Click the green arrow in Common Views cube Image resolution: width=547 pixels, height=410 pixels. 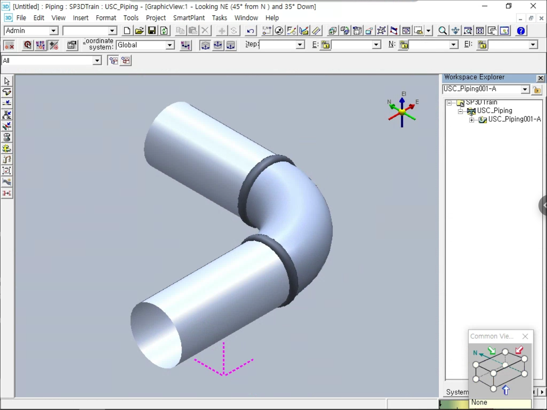point(492,351)
